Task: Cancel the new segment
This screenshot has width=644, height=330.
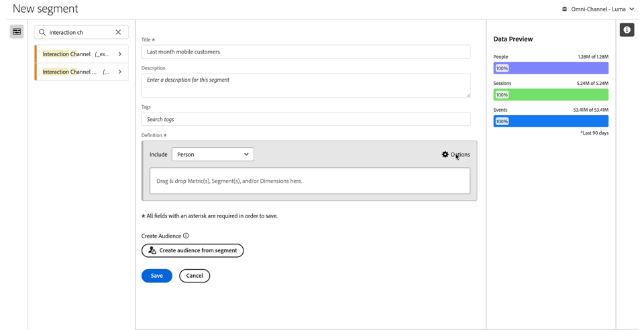Action: pyautogui.click(x=195, y=276)
